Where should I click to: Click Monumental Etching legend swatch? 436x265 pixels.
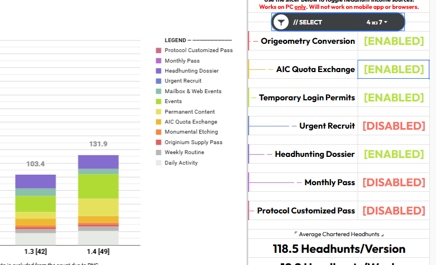(158, 132)
